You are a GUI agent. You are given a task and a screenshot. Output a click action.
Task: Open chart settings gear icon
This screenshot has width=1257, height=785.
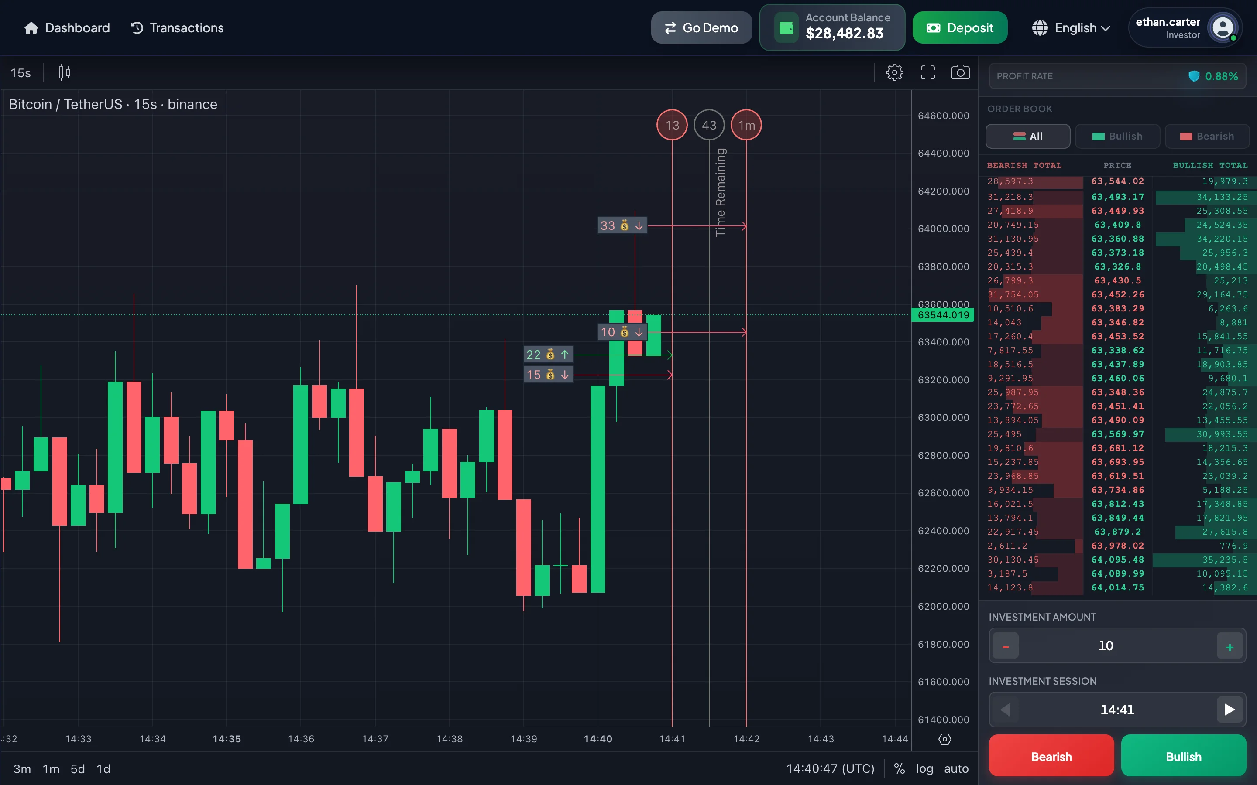point(894,73)
